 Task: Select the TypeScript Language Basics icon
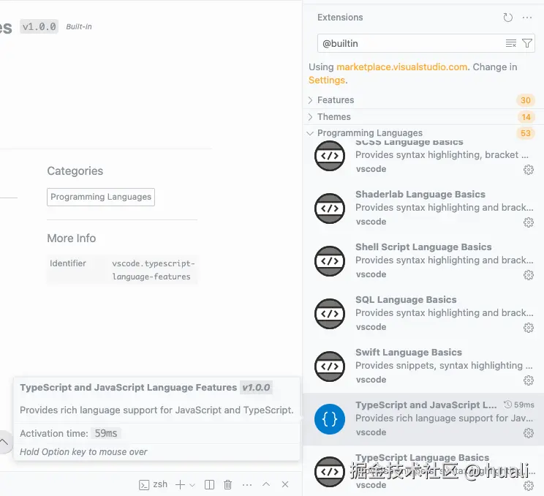[330, 472]
